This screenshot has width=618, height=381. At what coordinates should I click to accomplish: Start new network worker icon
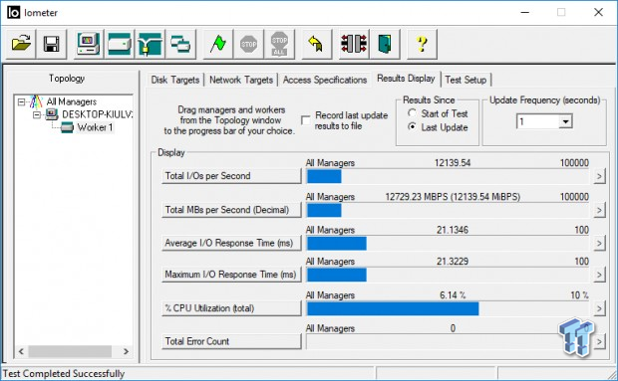point(150,44)
